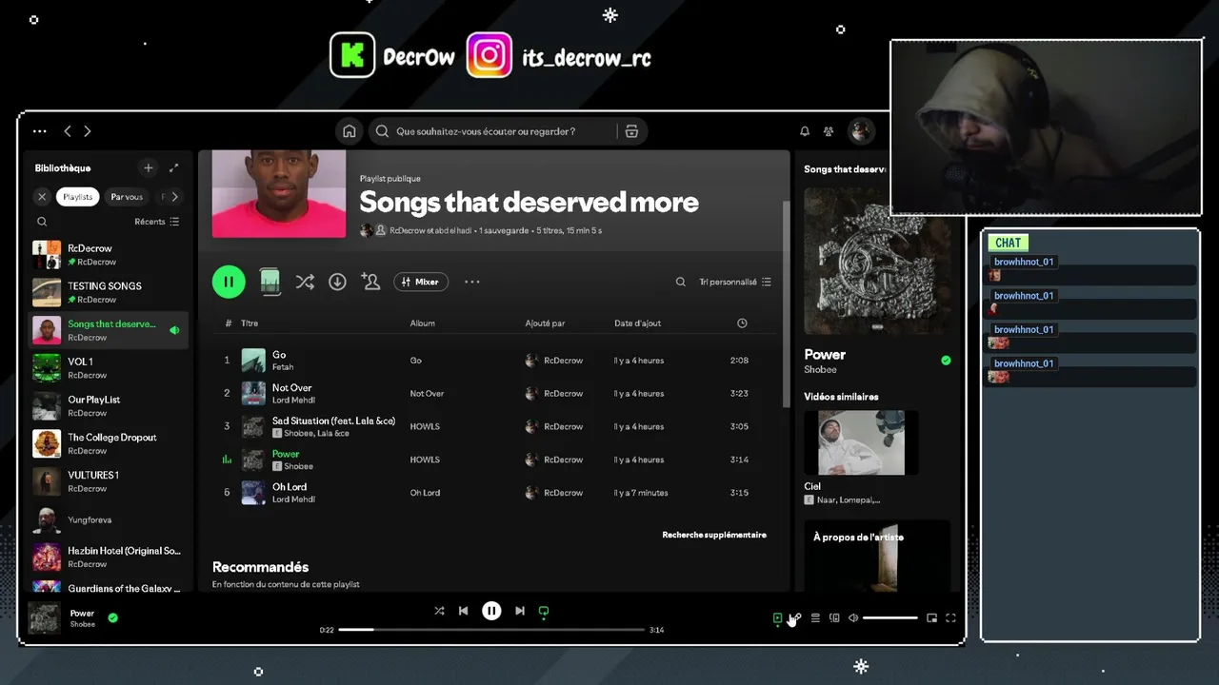This screenshot has width=1219, height=685.
Task: Navigate back with left arrow
Action: [x=68, y=131]
